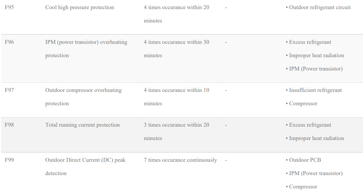
Task: Select 'Total running current protection' text
Action: 82,125
